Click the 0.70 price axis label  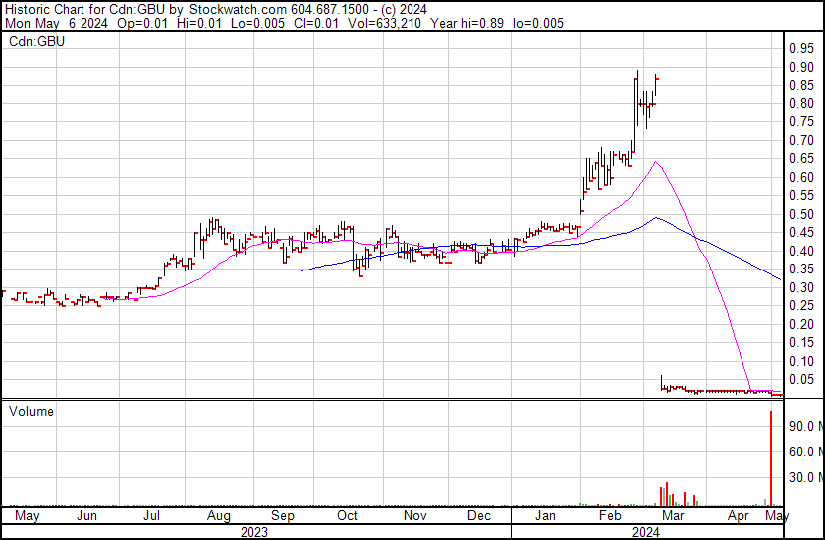(801, 140)
